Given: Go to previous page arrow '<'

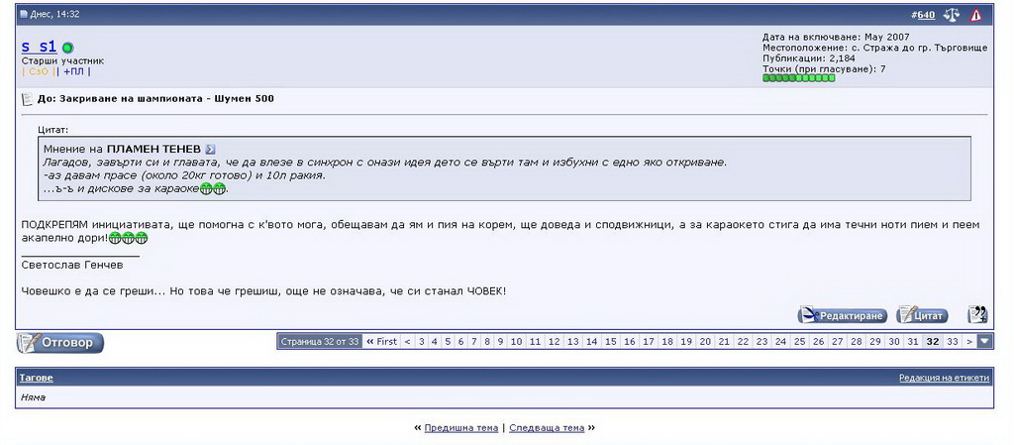Looking at the screenshot, I should tap(407, 342).
